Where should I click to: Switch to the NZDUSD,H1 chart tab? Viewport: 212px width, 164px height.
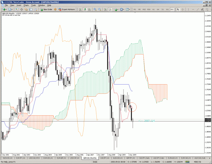(x=7, y=158)
